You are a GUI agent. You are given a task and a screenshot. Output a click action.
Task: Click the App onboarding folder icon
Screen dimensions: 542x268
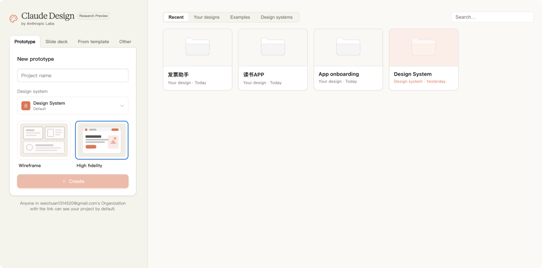pyautogui.click(x=348, y=47)
